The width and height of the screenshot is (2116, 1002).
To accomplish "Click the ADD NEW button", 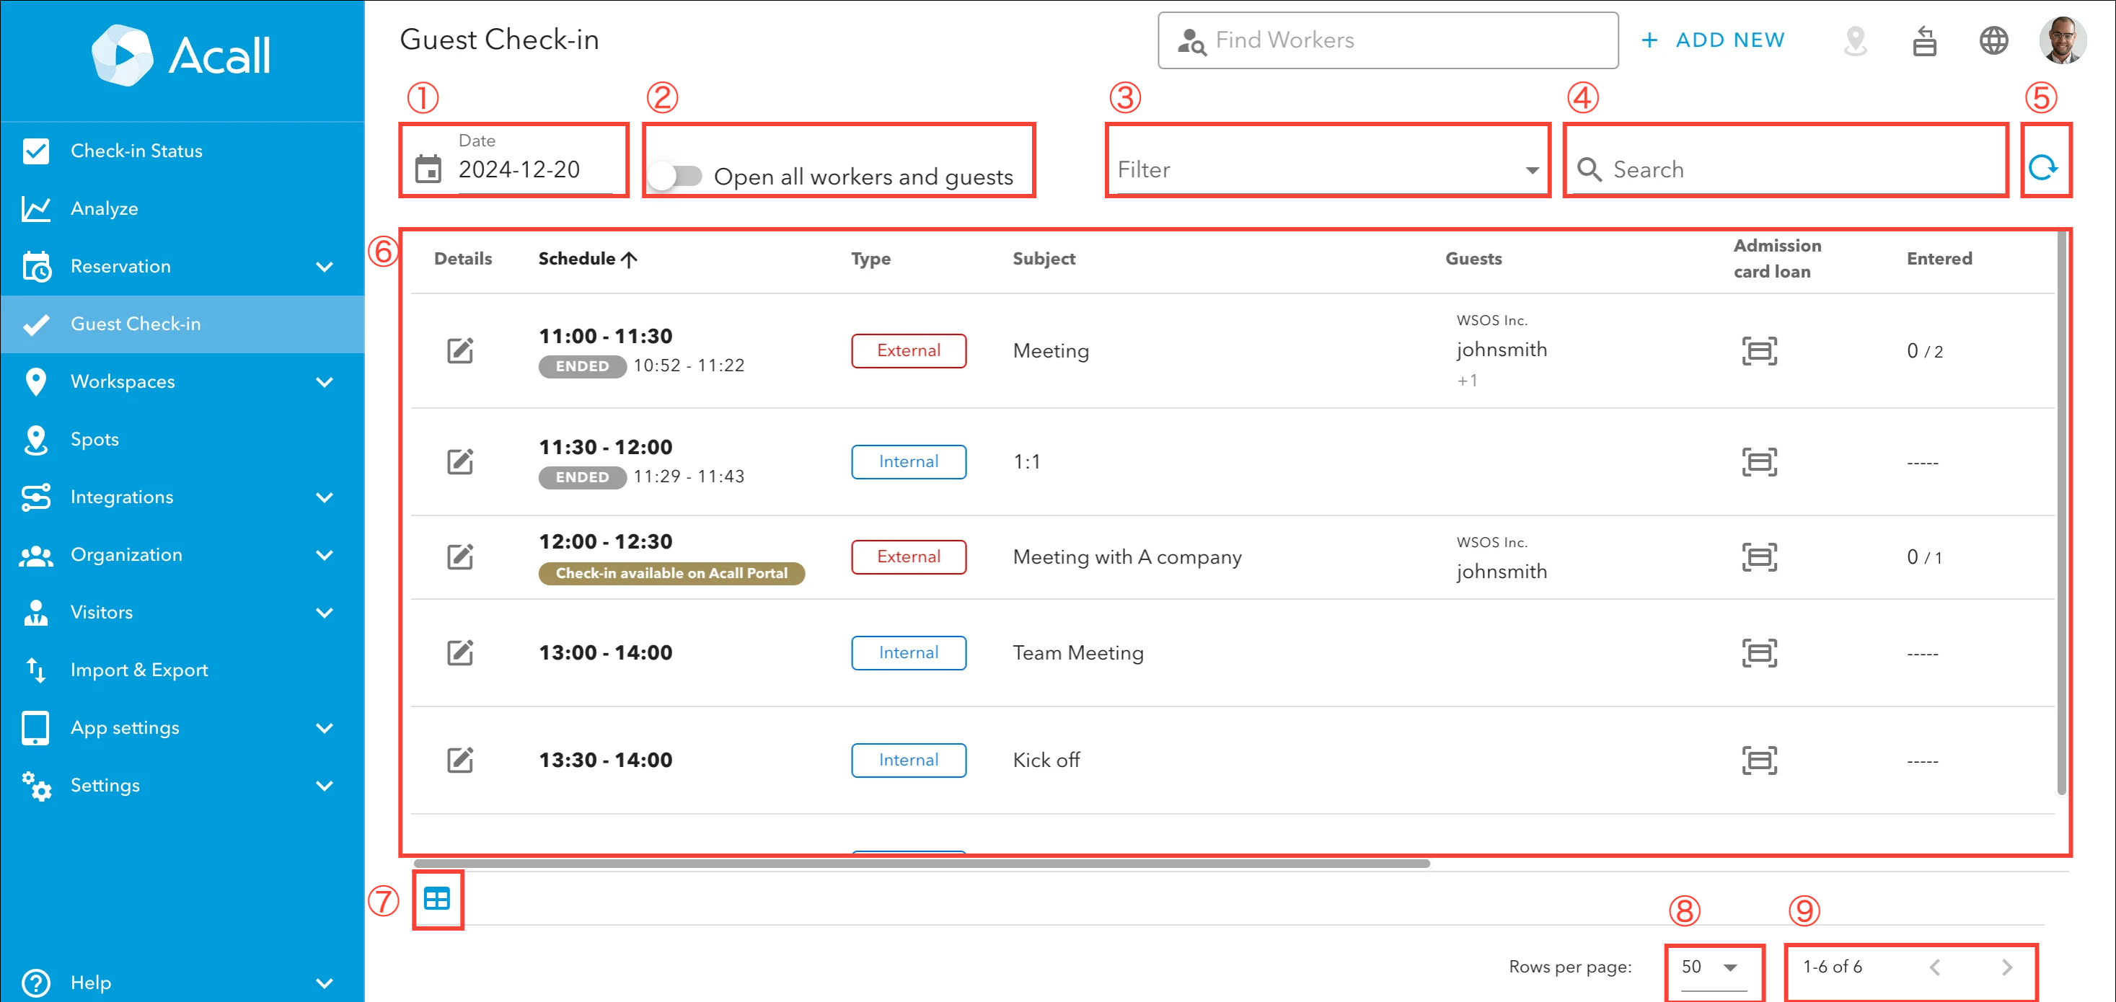I will [x=1713, y=40].
